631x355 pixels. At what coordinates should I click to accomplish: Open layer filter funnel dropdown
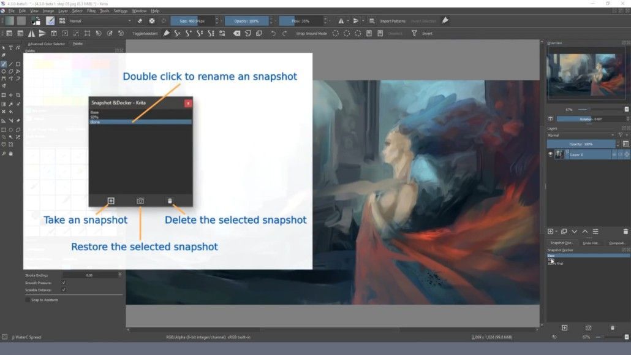[x=622, y=136]
